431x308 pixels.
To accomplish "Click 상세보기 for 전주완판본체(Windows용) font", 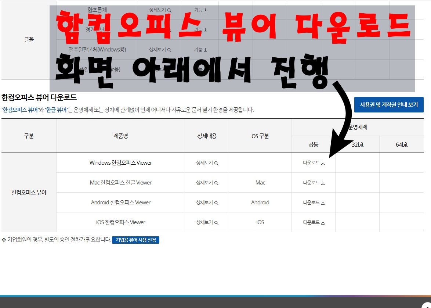I will coord(160,50).
